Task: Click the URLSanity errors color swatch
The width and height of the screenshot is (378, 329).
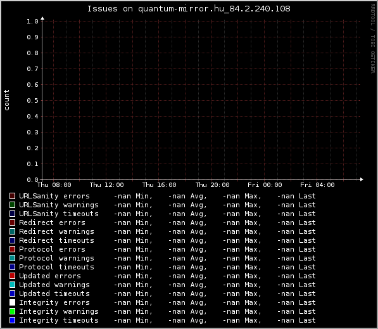Action: pos(12,196)
